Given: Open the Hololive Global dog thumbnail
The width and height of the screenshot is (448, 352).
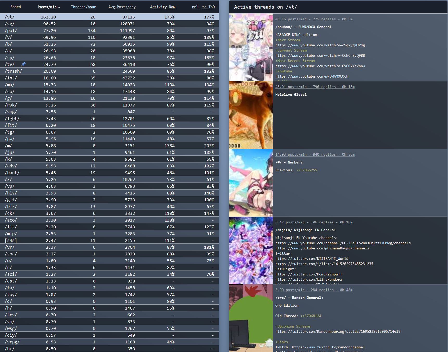Looking at the screenshot, I should click(251, 115).
